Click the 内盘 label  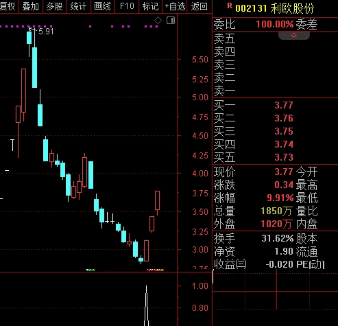(306, 224)
